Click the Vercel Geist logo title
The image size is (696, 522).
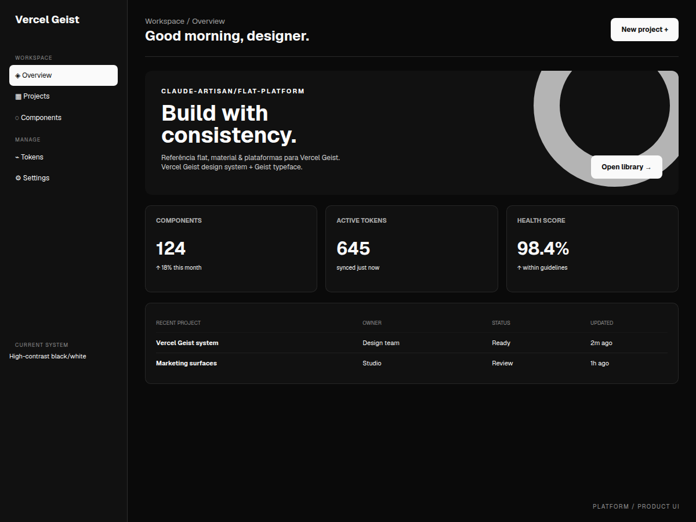[47, 20]
